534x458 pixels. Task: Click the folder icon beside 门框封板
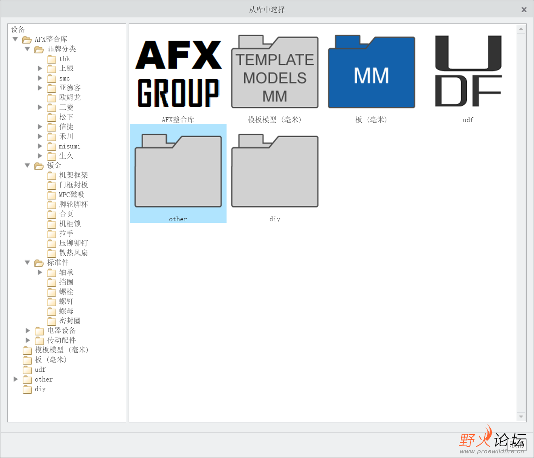pyautogui.click(x=51, y=185)
